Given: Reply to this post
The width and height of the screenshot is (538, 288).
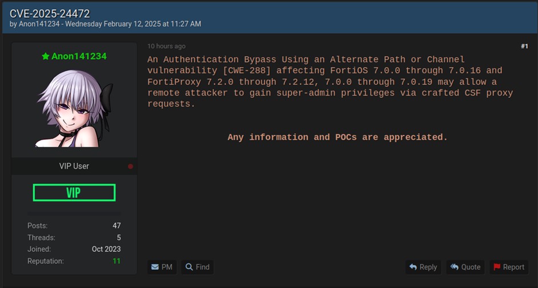Looking at the screenshot, I should [x=423, y=267].
